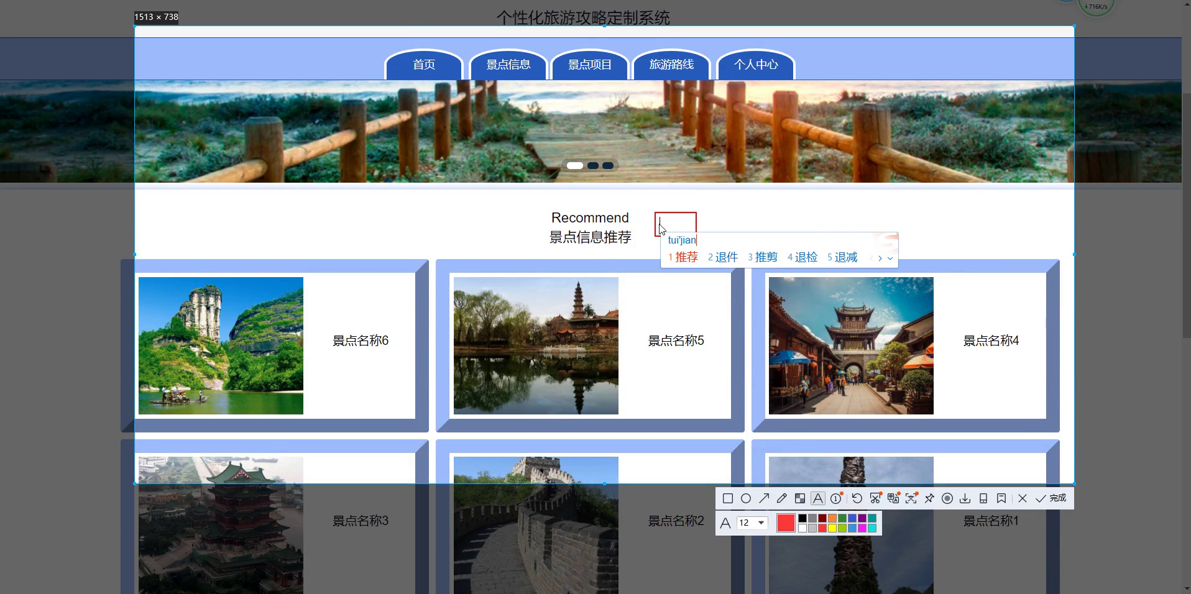Select the second banner carousel indicator
This screenshot has height=594, width=1191.
[593, 165]
